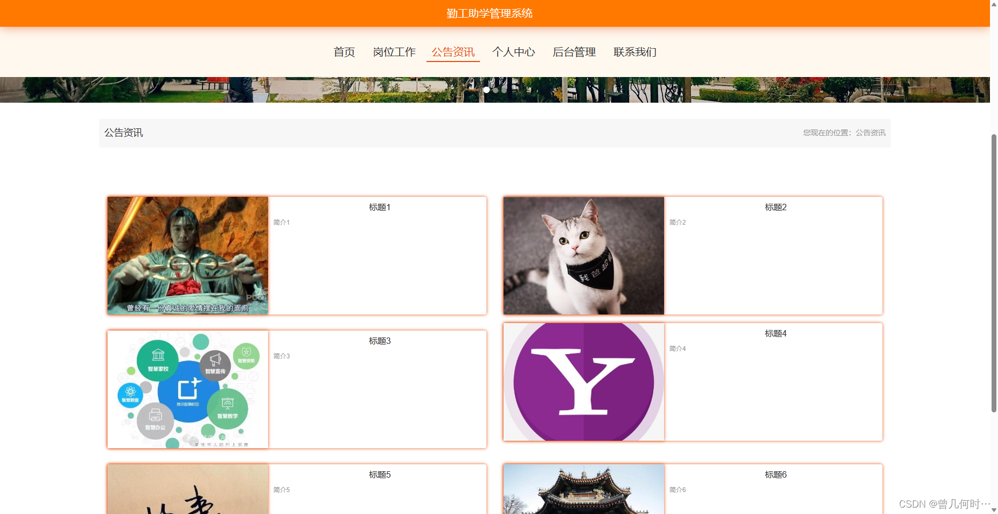998x514 pixels.
Task: Click the 标题6 announcement title
Action: click(x=775, y=474)
